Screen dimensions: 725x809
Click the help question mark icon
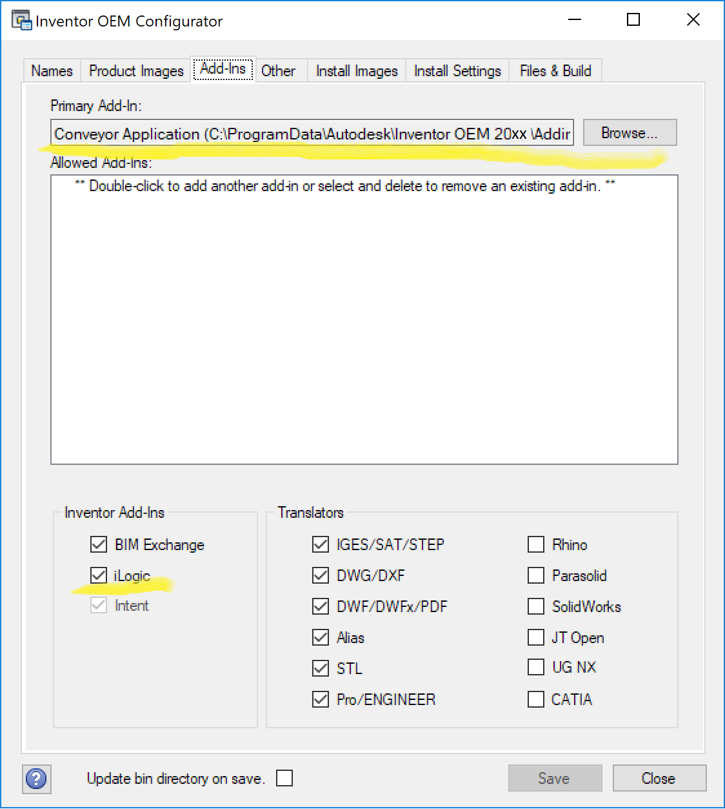click(36, 779)
